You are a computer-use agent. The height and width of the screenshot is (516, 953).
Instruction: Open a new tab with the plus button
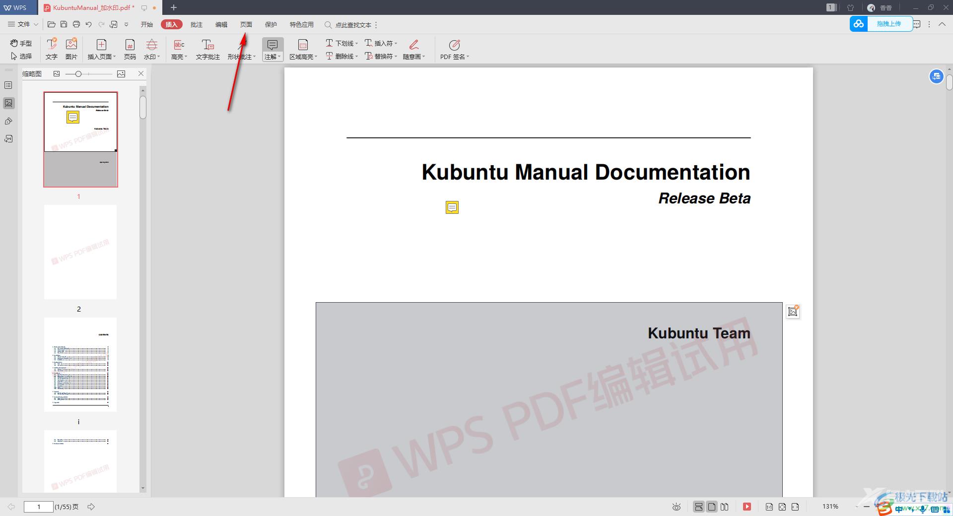click(x=174, y=7)
